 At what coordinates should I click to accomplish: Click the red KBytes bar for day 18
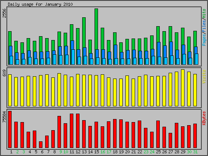pyautogui.click(x=115, y=134)
